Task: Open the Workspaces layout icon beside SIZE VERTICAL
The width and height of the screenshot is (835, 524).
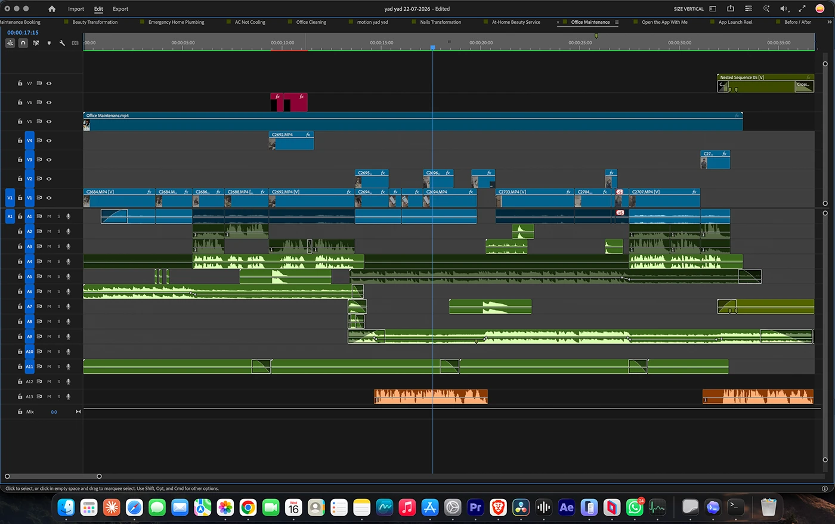Action: [713, 9]
